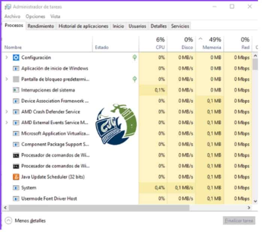Viewport: 262px width, 232px height.
Task: Open the Vista menu
Action: click(55, 16)
